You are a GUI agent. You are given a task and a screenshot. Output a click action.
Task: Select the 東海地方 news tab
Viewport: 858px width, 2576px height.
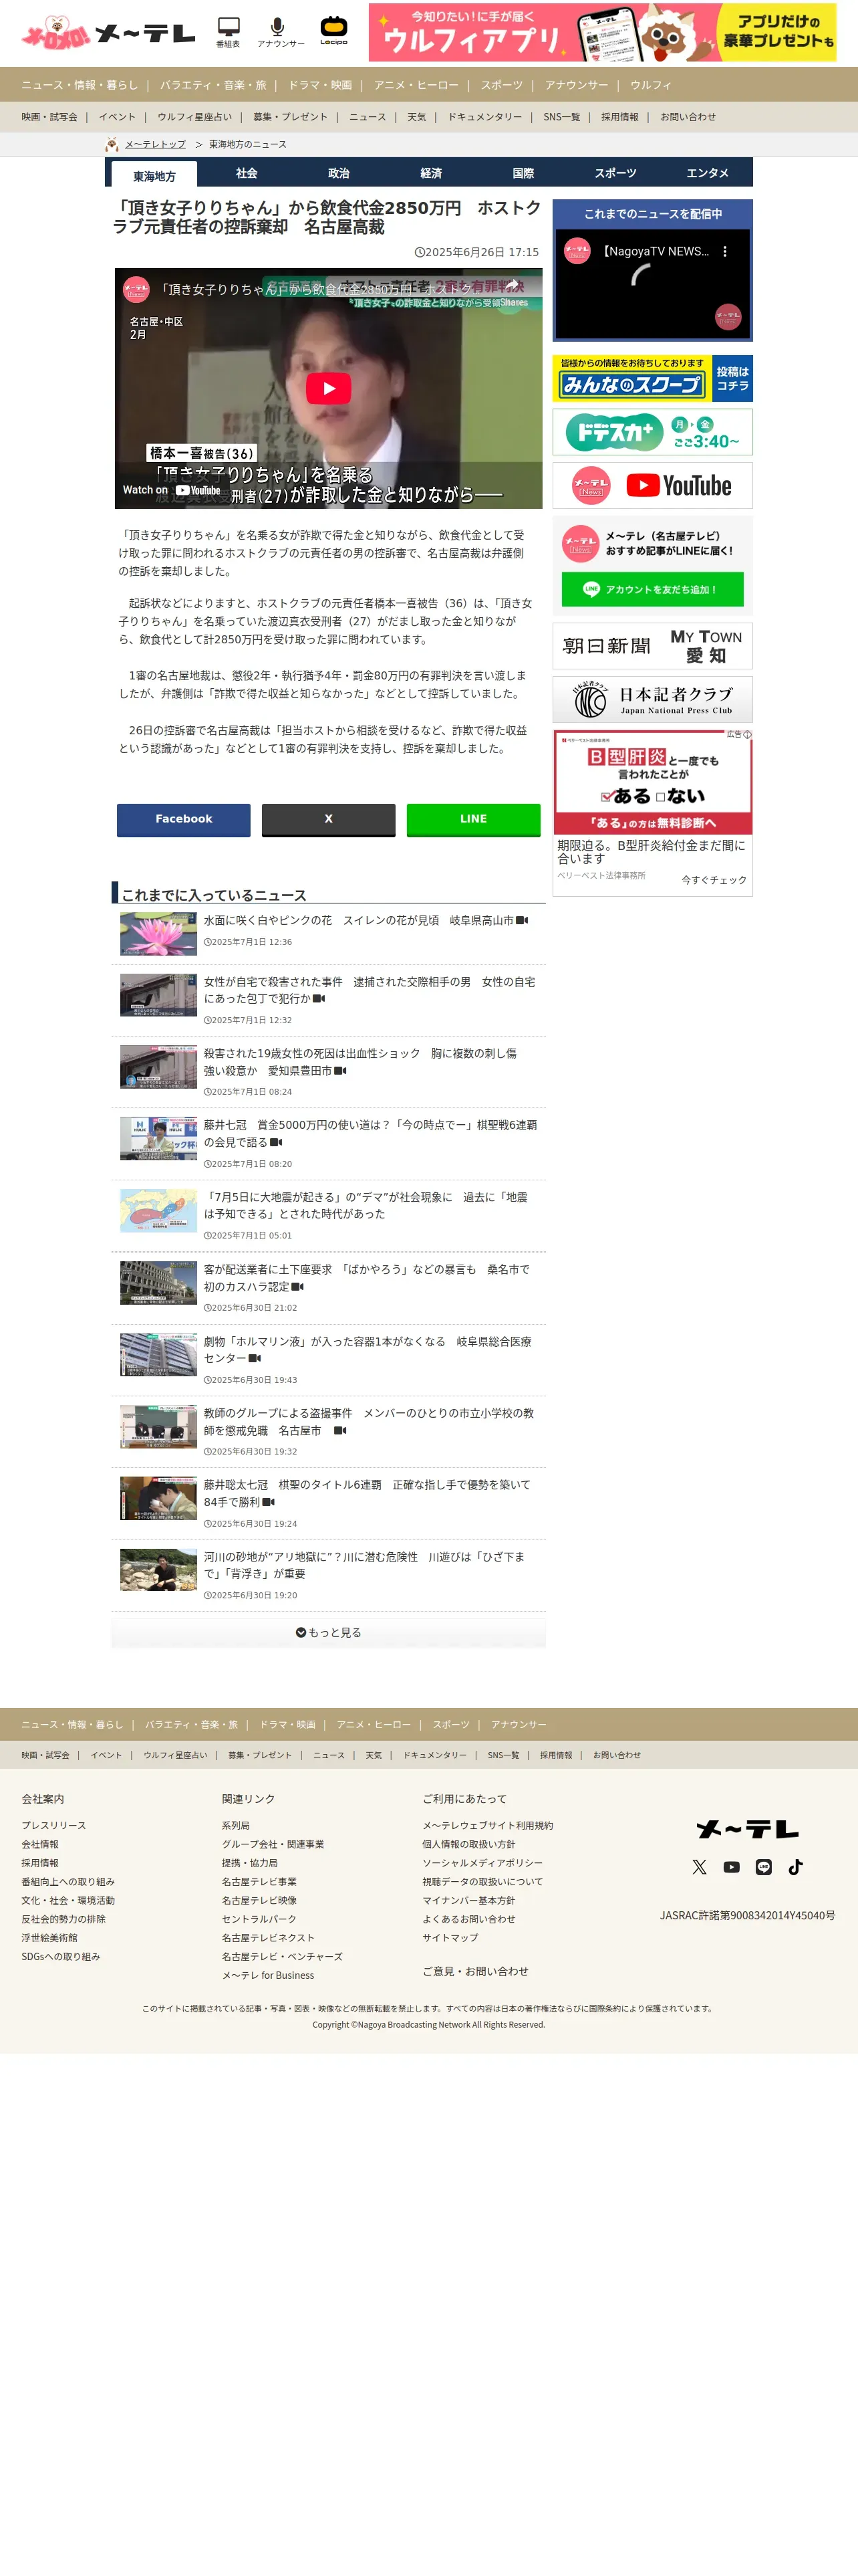click(x=155, y=175)
